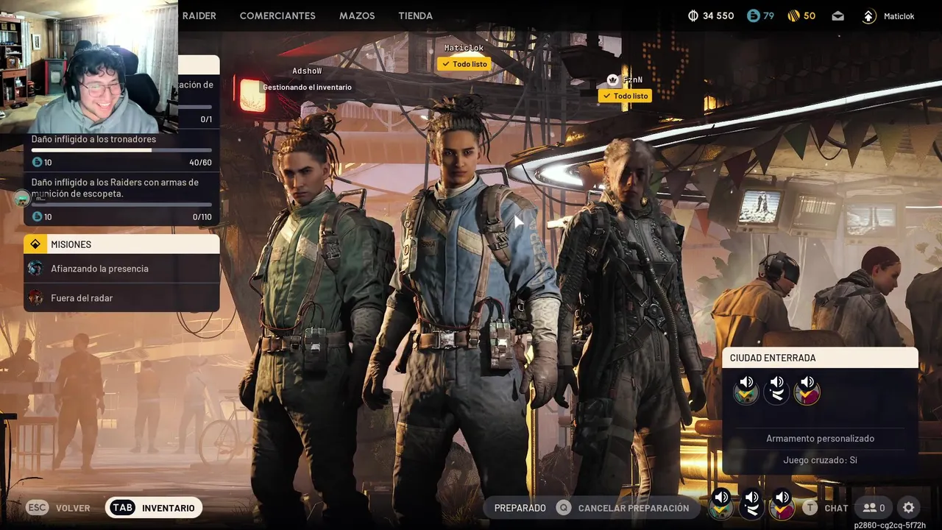Open the COMERCIANTES tab
Viewport: 942px width, 530px height.
pyautogui.click(x=277, y=15)
